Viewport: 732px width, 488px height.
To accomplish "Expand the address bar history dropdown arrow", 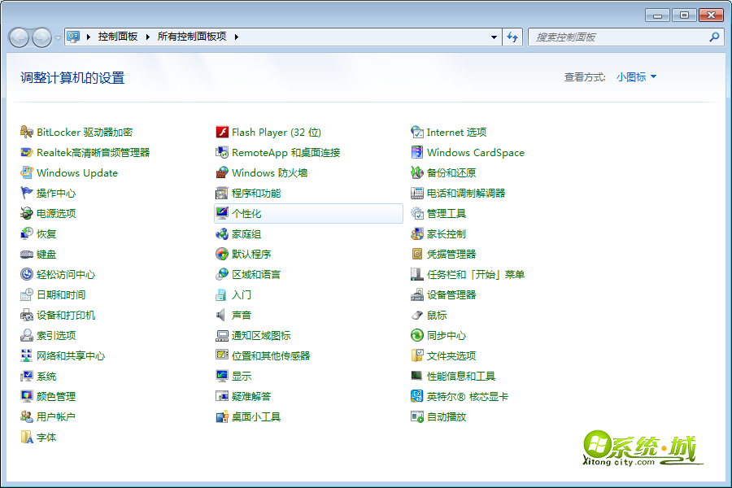I will 494,37.
